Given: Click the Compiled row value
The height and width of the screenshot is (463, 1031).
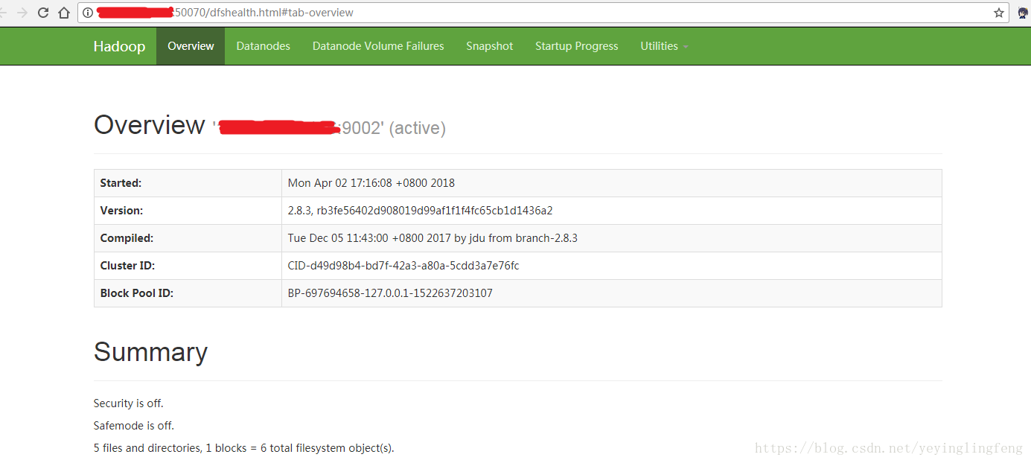Looking at the screenshot, I should [432, 238].
